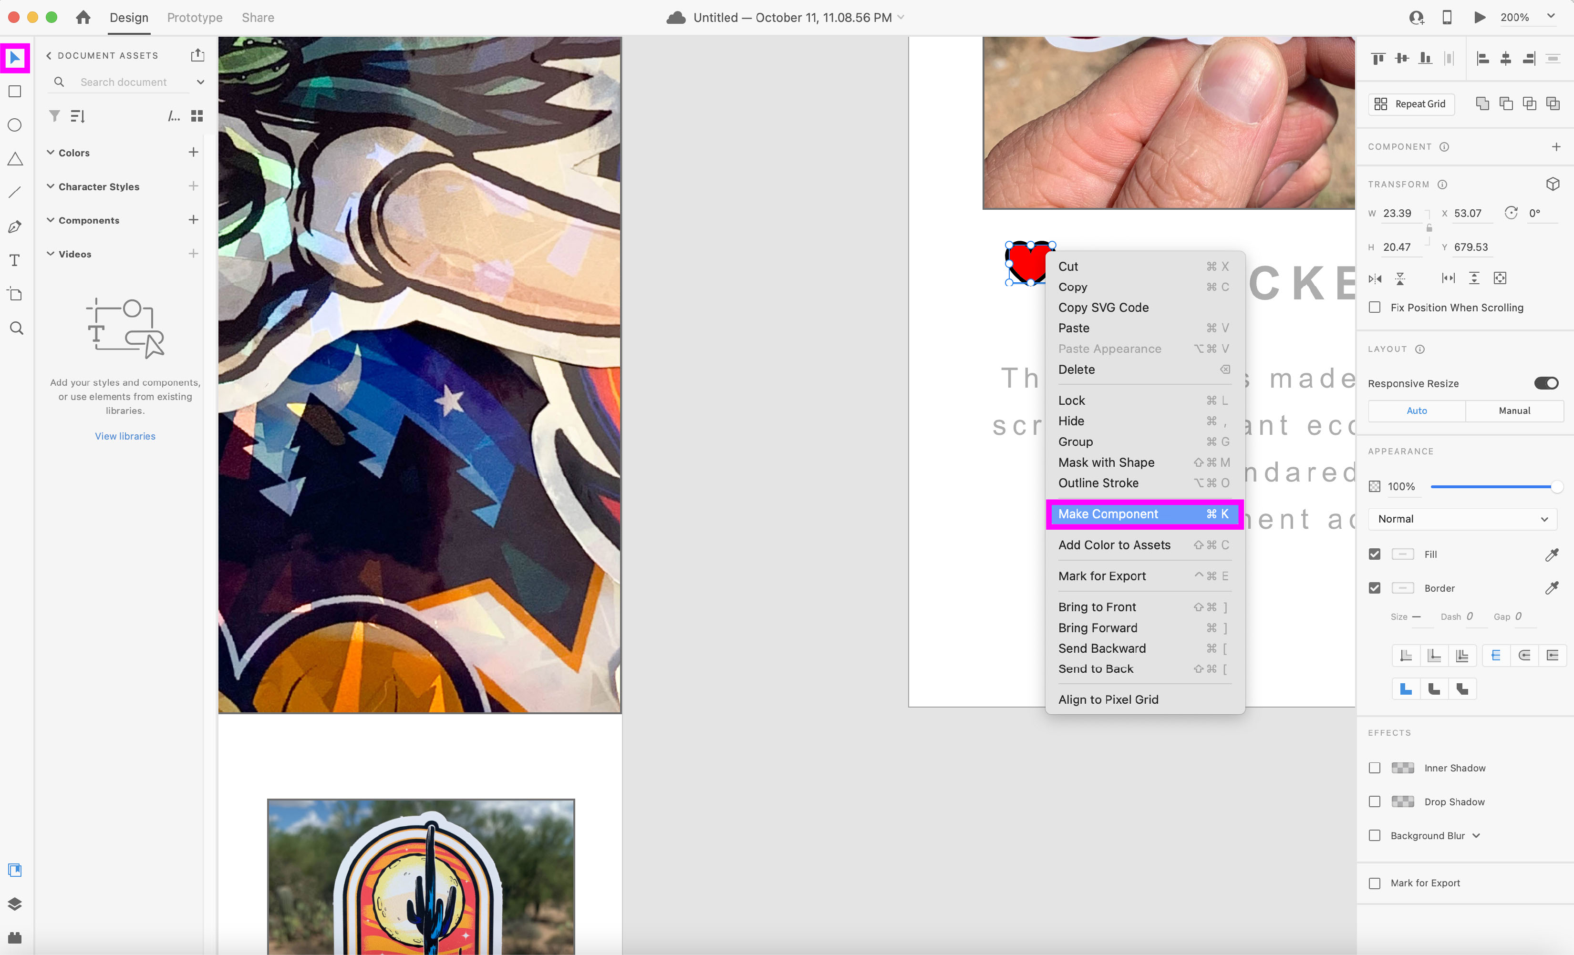This screenshot has width=1574, height=955.
Task: Select the Text tool
Action: click(15, 260)
